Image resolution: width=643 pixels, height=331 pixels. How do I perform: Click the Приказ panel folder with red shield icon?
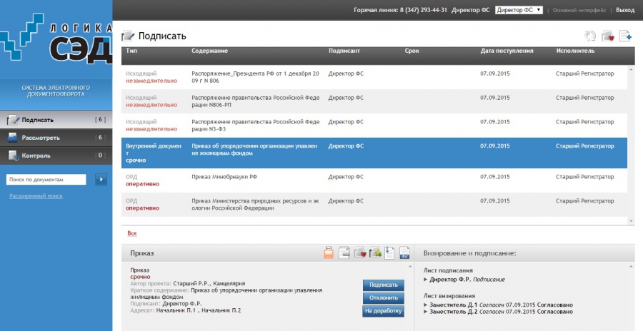[x=360, y=253]
